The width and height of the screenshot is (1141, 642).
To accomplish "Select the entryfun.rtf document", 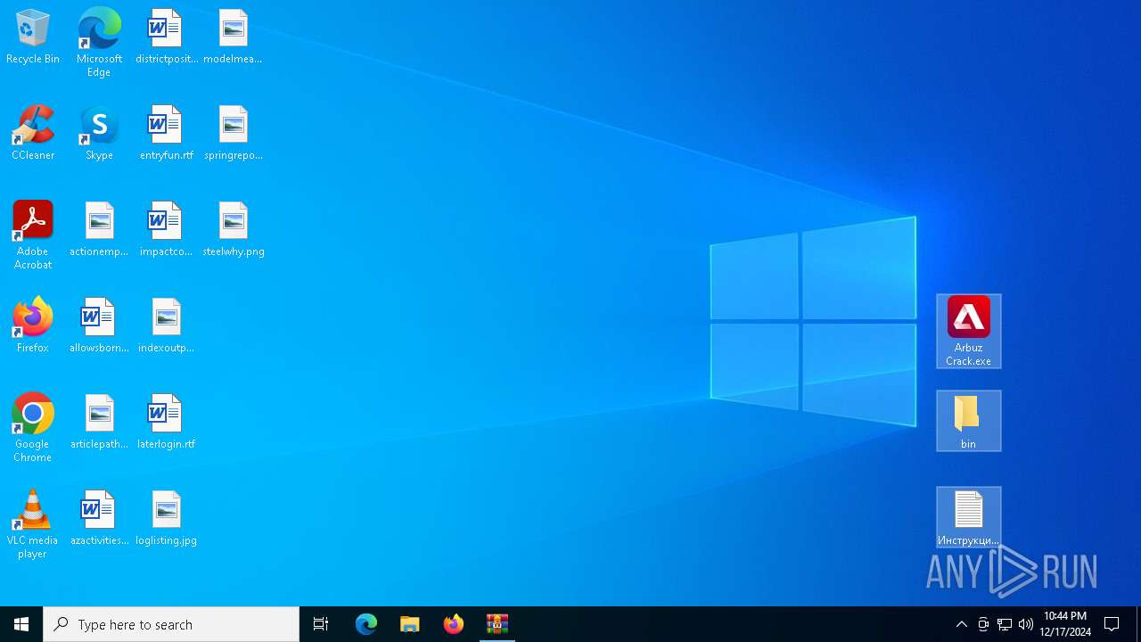I will 167,134.
